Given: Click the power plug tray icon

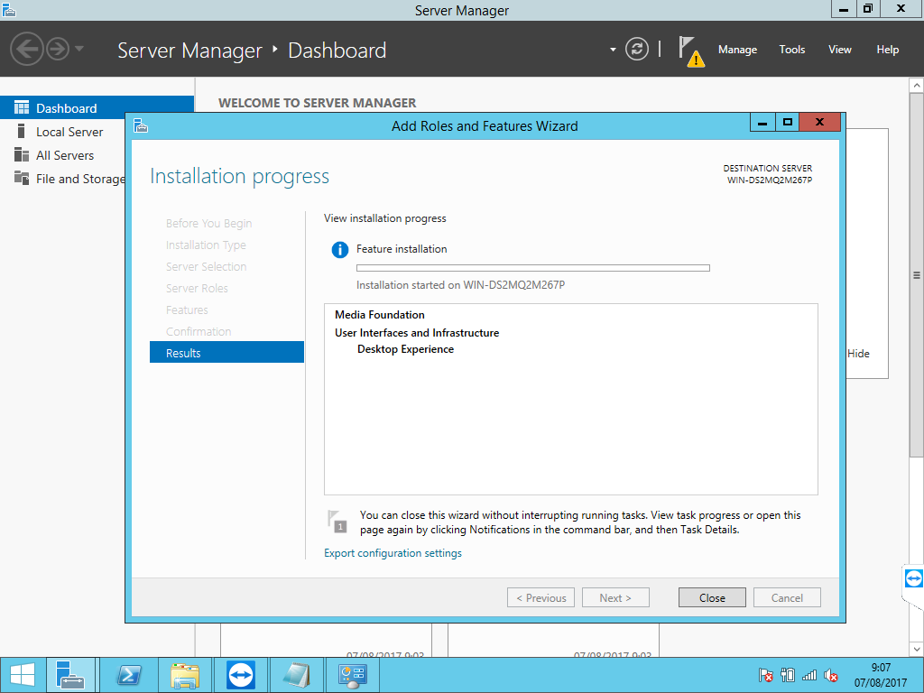Looking at the screenshot, I should pos(787,675).
